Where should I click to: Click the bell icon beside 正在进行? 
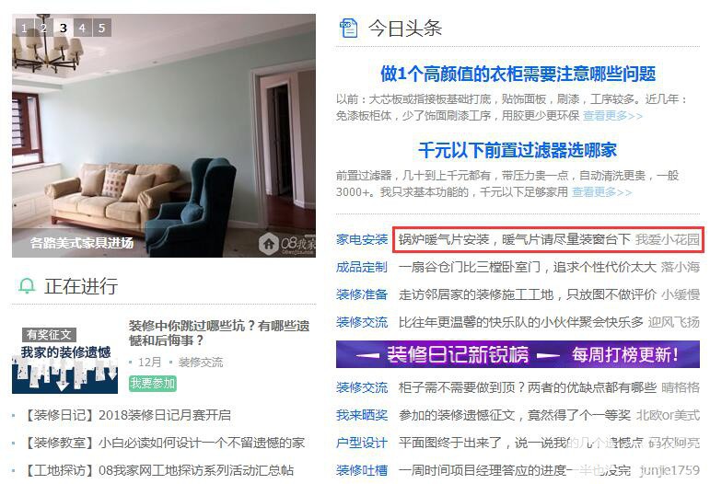(27, 286)
